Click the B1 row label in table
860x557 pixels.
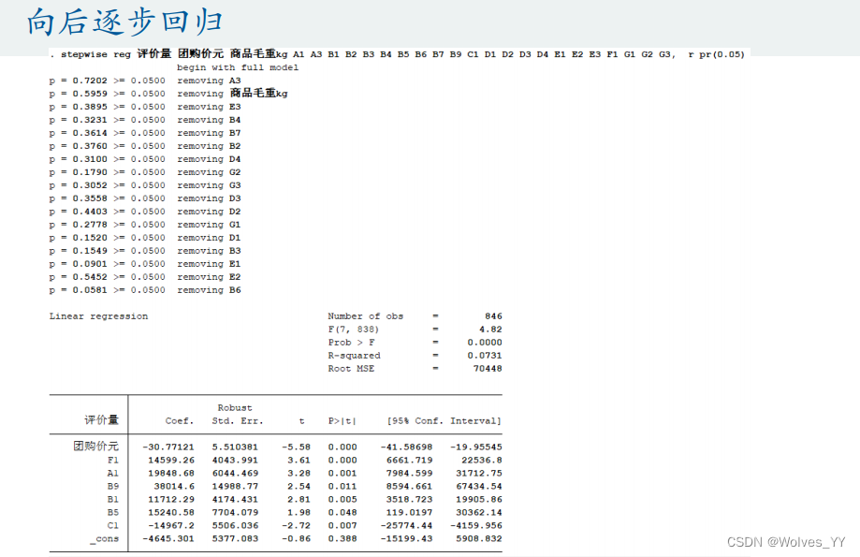pyautogui.click(x=113, y=500)
